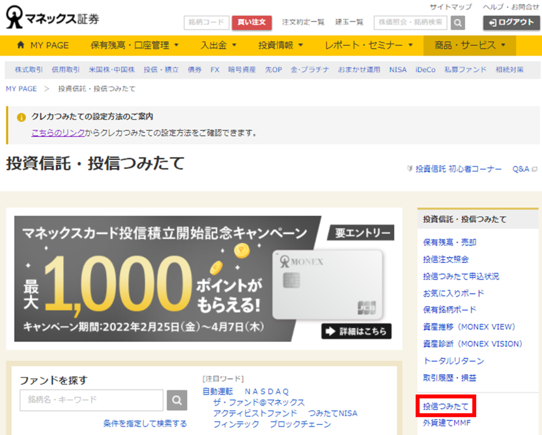
Task: Click アクティビストファンド keyword
Action: click(x=255, y=413)
